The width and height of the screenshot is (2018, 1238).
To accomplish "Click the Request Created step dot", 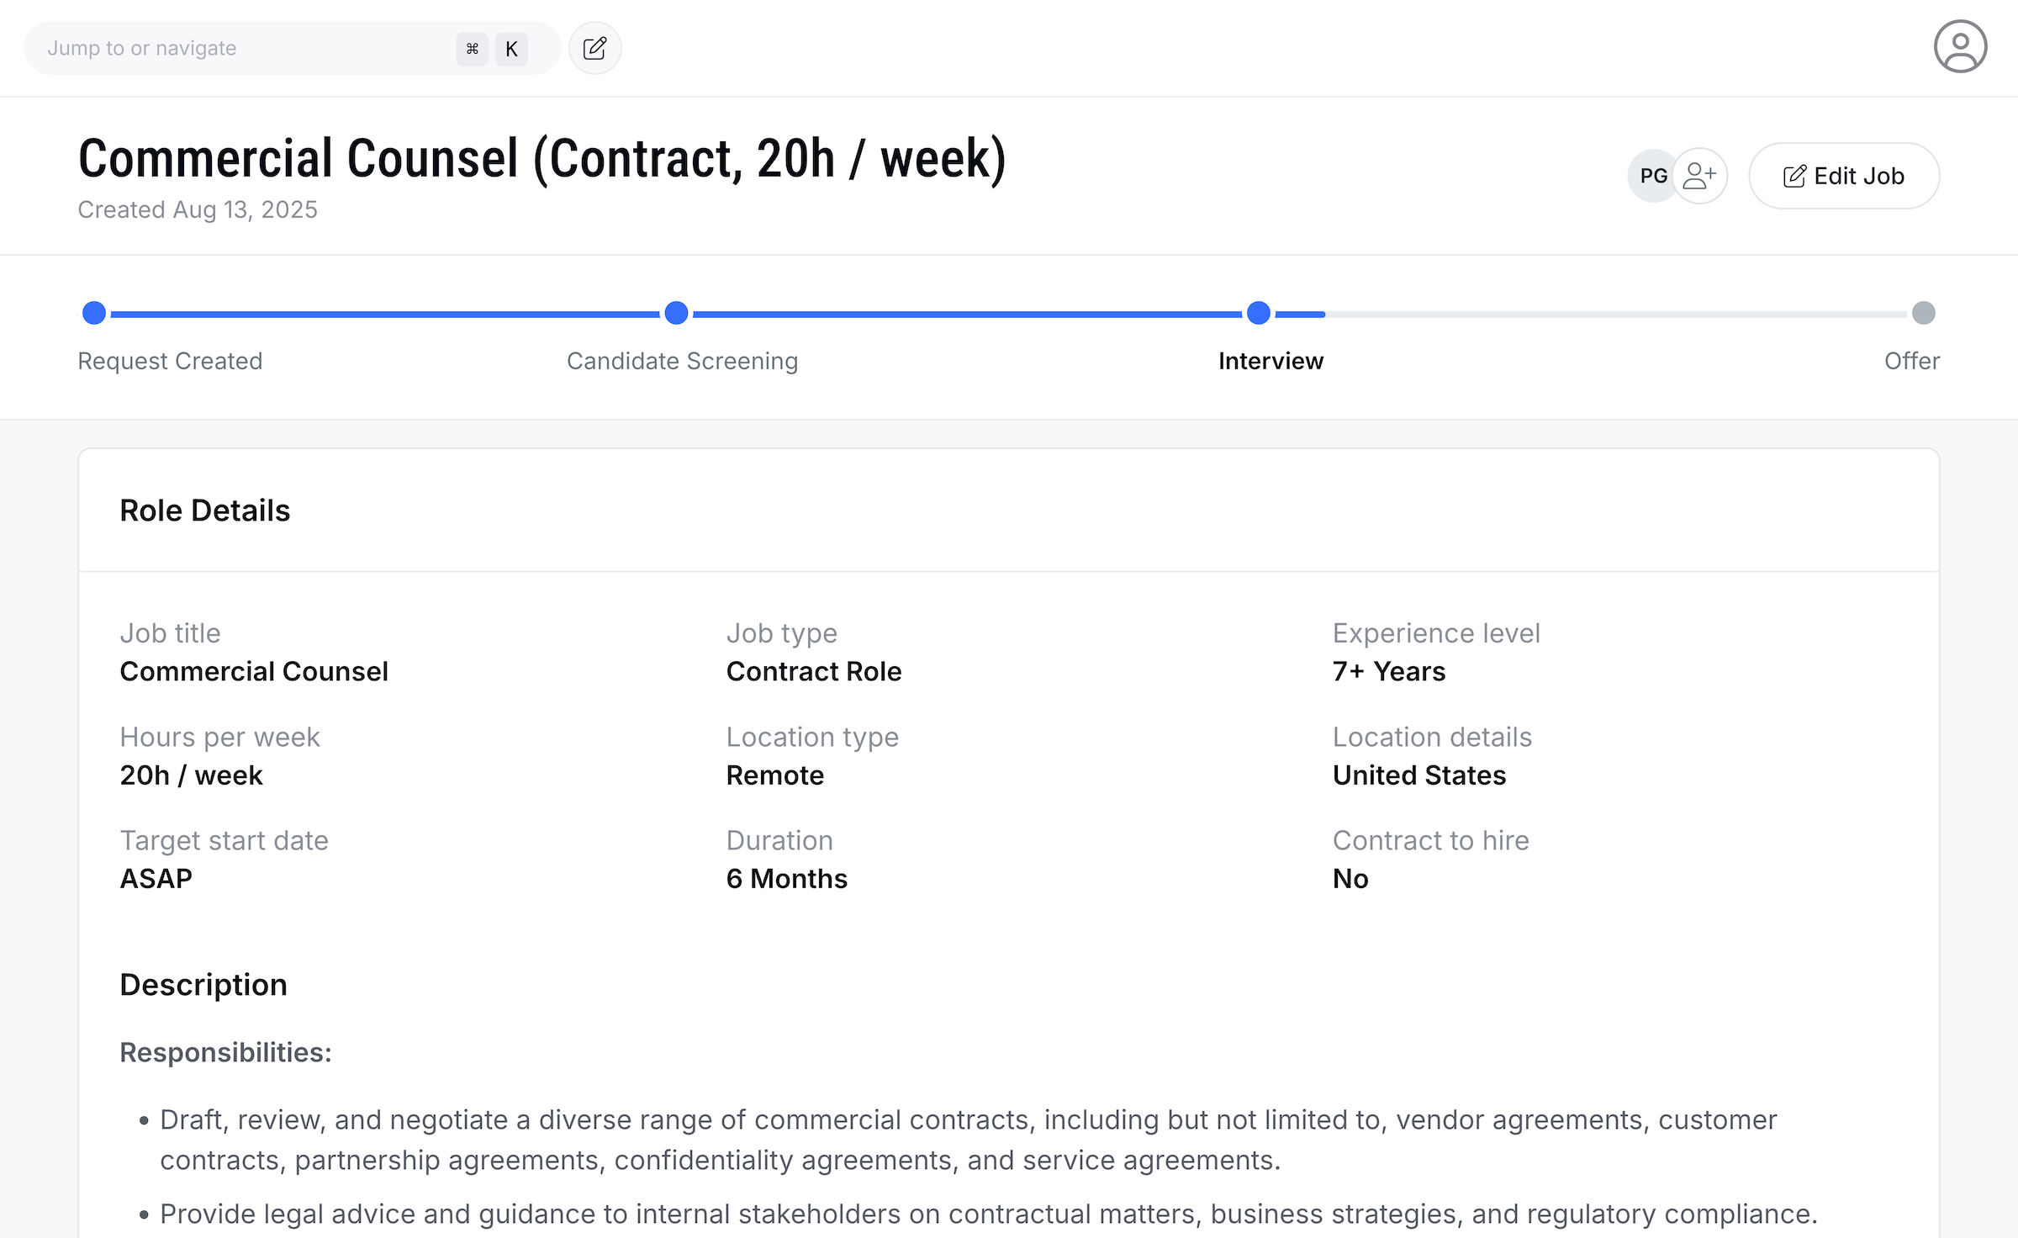I will [94, 313].
